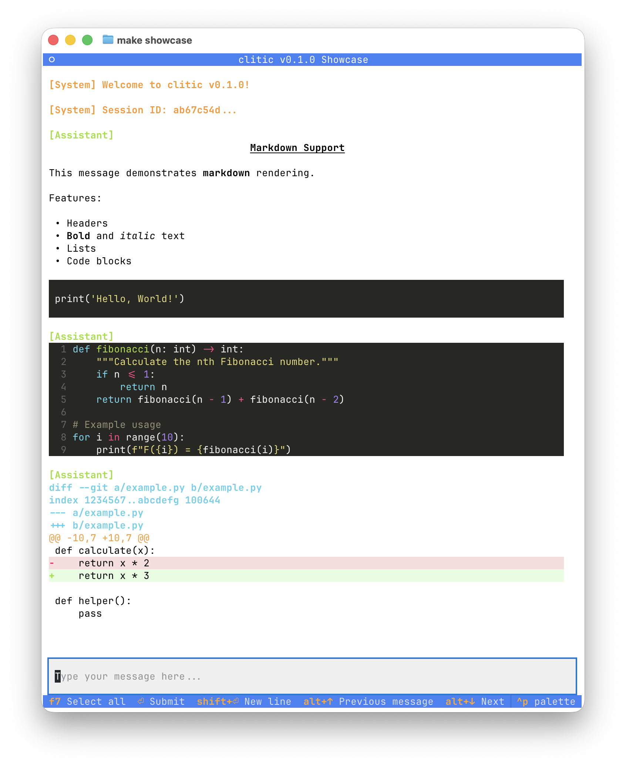Click the +++ b/example.py line
The image size is (626, 767).
point(96,525)
